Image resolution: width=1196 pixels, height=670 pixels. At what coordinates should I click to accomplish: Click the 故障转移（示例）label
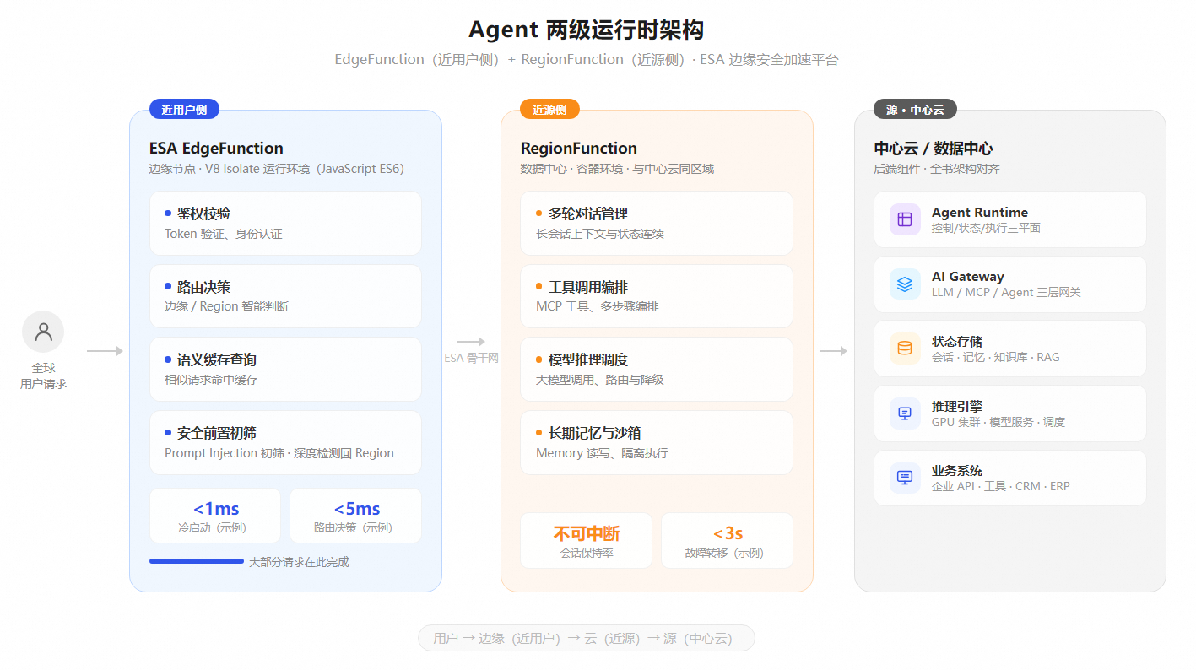(728, 554)
